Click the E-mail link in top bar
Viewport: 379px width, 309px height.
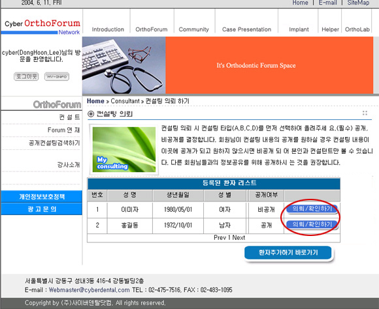point(327,3)
